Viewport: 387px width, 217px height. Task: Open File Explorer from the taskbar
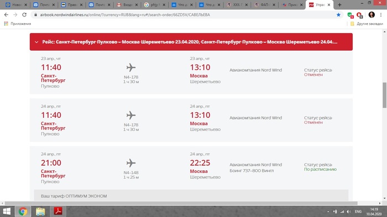pyautogui.click(x=40, y=211)
